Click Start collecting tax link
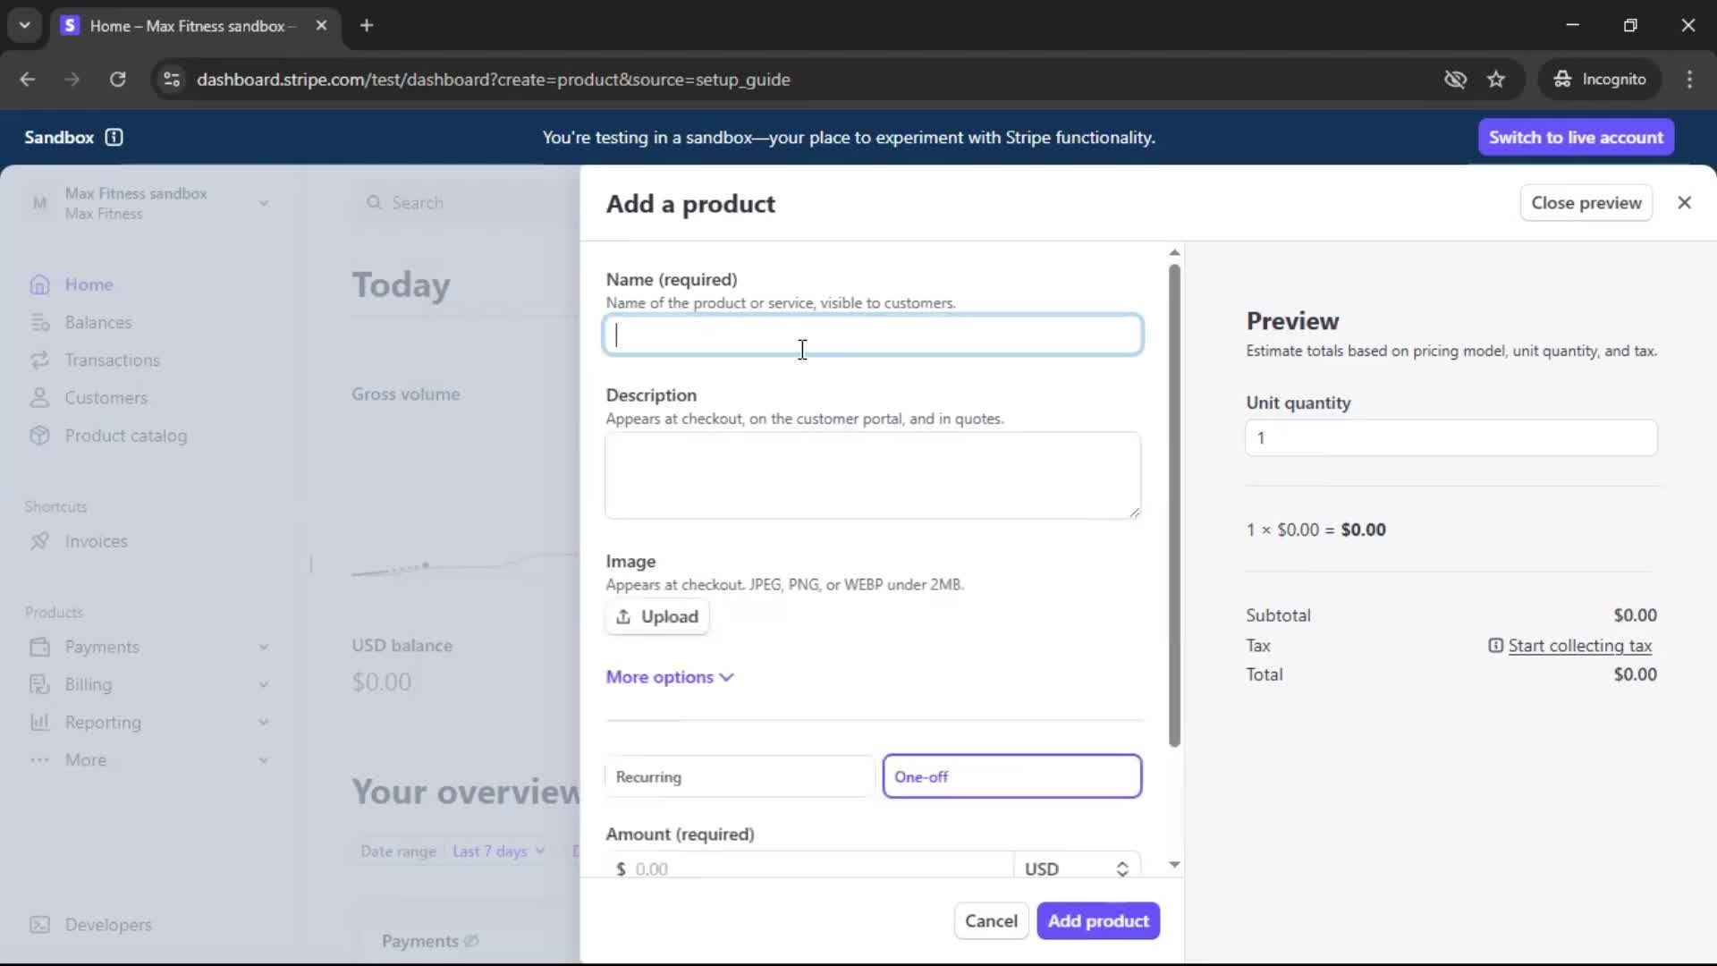The width and height of the screenshot is (1717, 966). pos(1578,646)
